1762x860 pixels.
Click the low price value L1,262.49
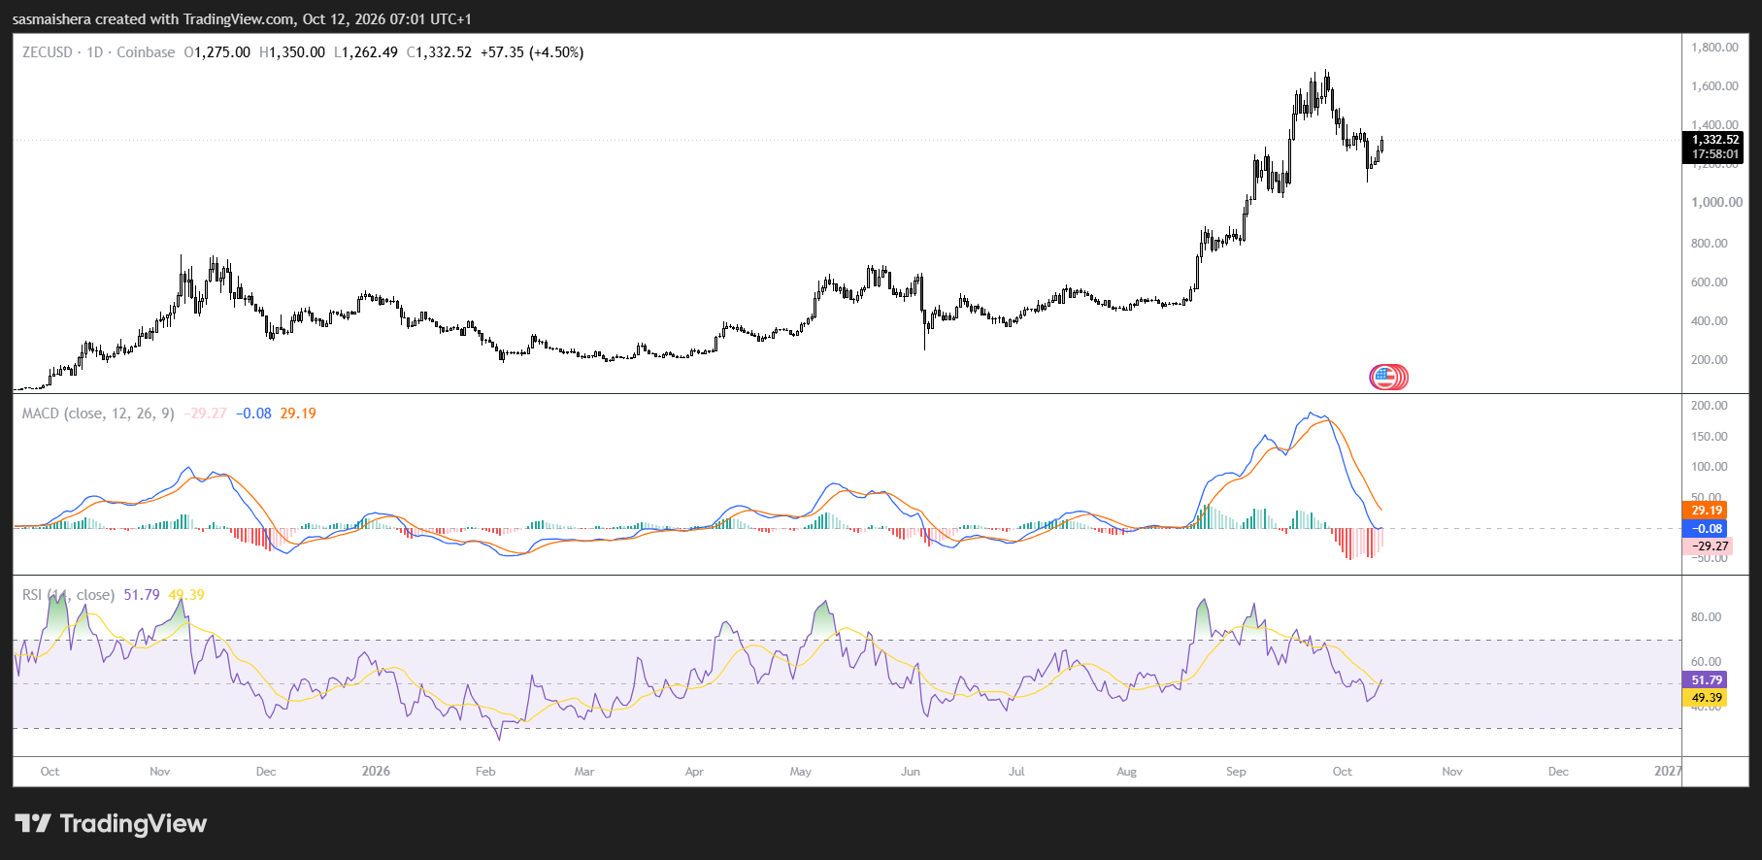point(365,52)
